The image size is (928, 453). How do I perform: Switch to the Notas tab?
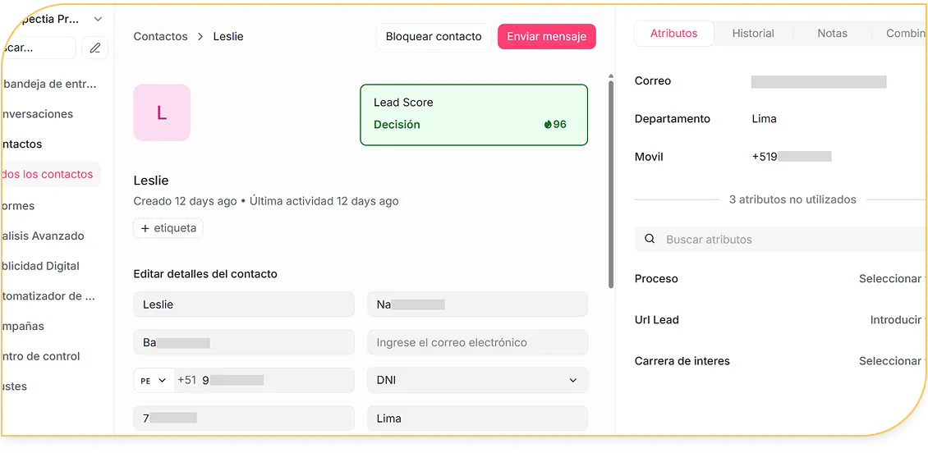(x=832, y=34)
